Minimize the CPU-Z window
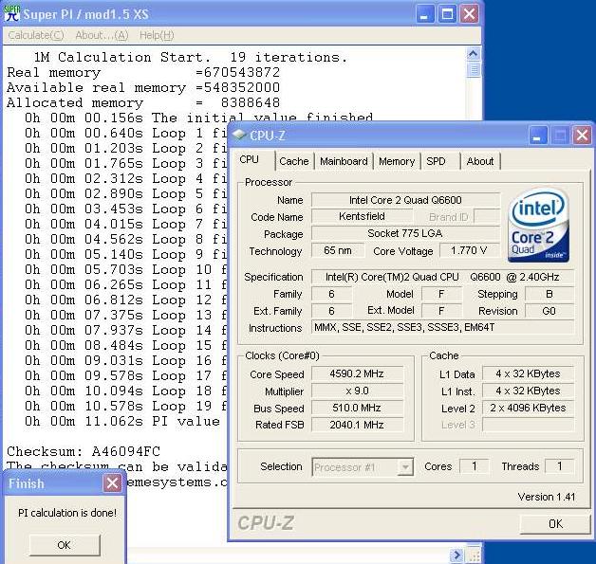 (538, 135)
